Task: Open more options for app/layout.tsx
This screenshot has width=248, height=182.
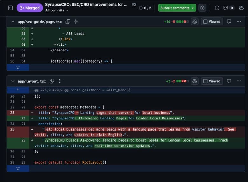Action: [239, 81]
